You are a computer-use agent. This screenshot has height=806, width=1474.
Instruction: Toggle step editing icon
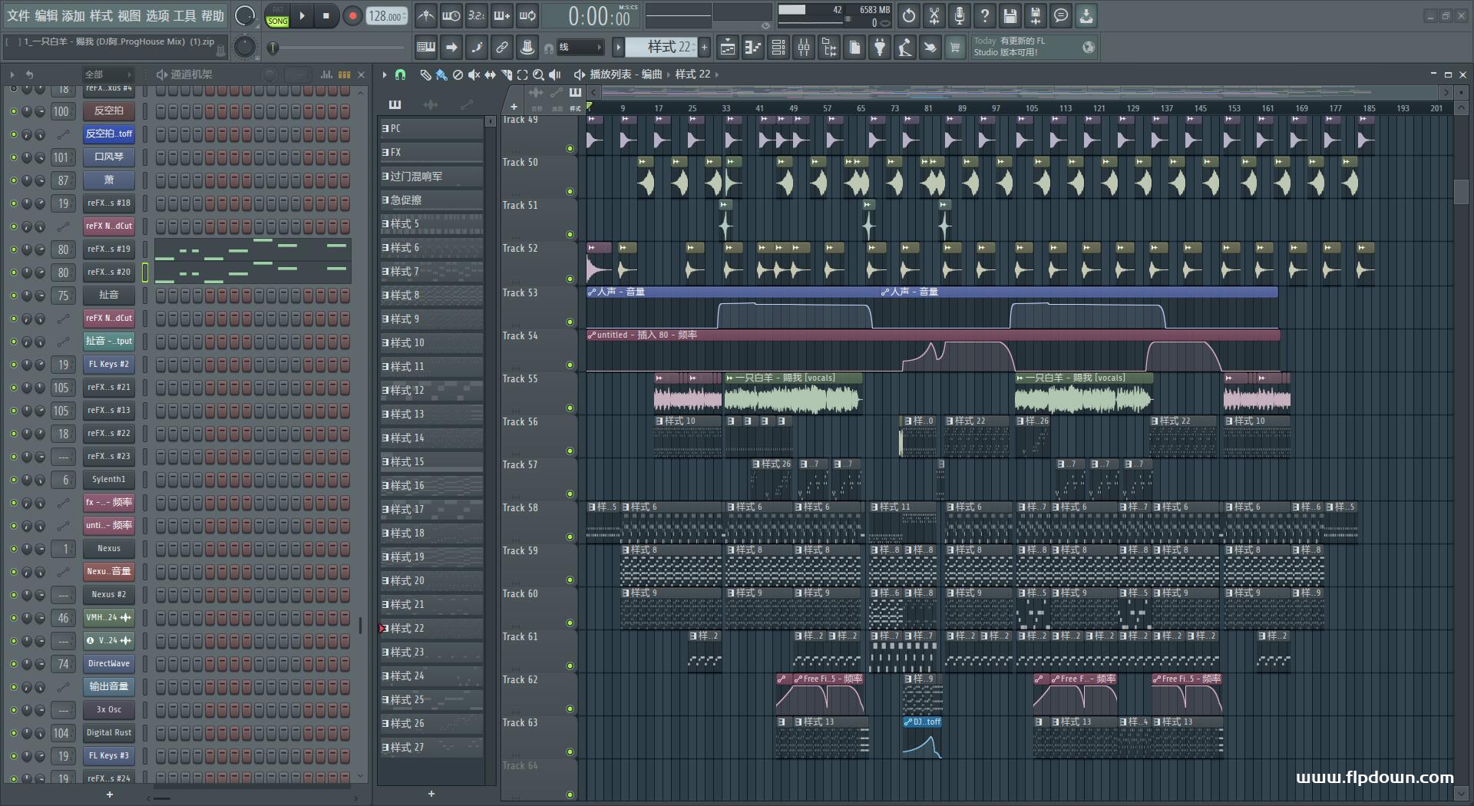(x=477, y=48)
